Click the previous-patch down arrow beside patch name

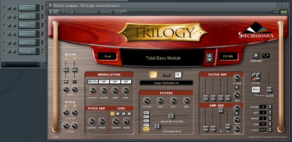[210, 60]
